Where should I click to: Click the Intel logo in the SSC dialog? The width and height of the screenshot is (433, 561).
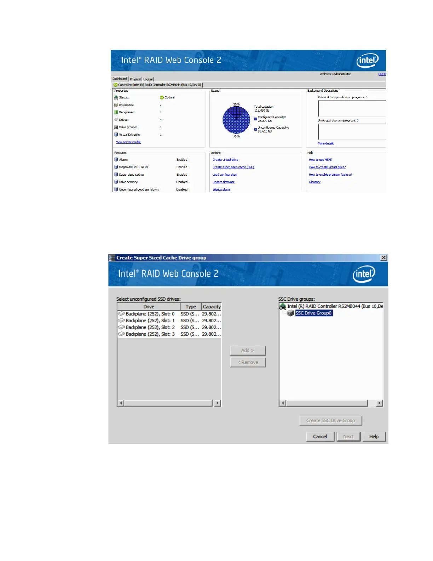click(364, 274)
